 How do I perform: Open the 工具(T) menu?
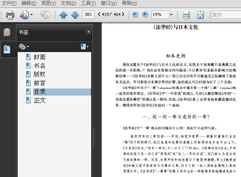[88, 3]
